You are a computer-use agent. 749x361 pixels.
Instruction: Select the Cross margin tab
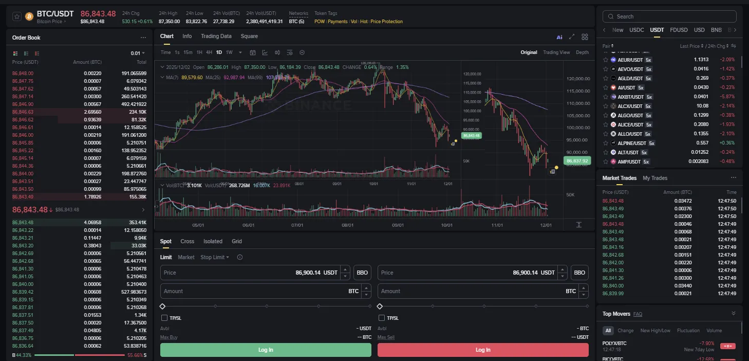pyautogui.click(x=187, y=241)
